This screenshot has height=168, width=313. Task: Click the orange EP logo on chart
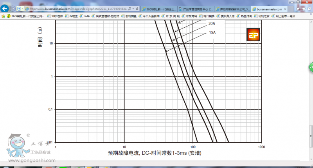point(253,35)
